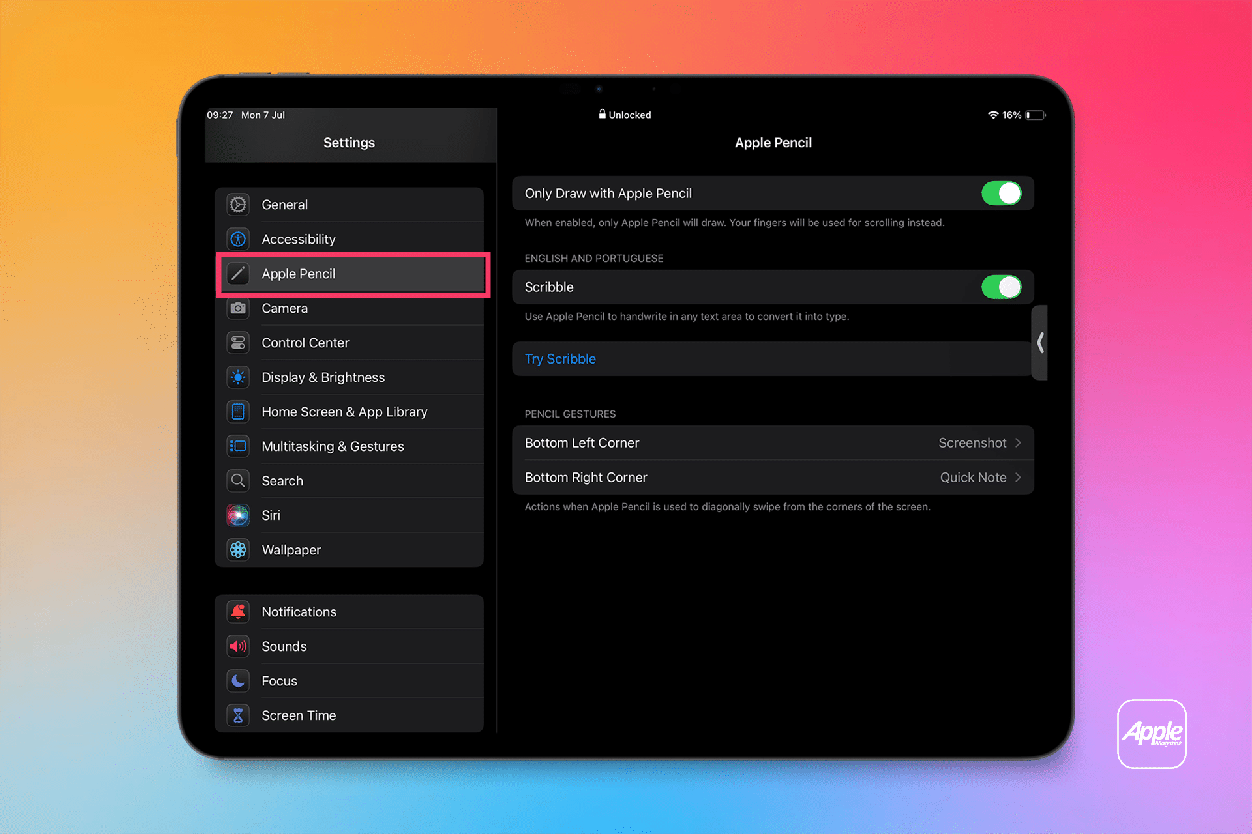Viewport: 1252px width, 834px height.
Task: Click the Screen Time hourglass icon
Action: pyautogui.click(x=238, y=715)
